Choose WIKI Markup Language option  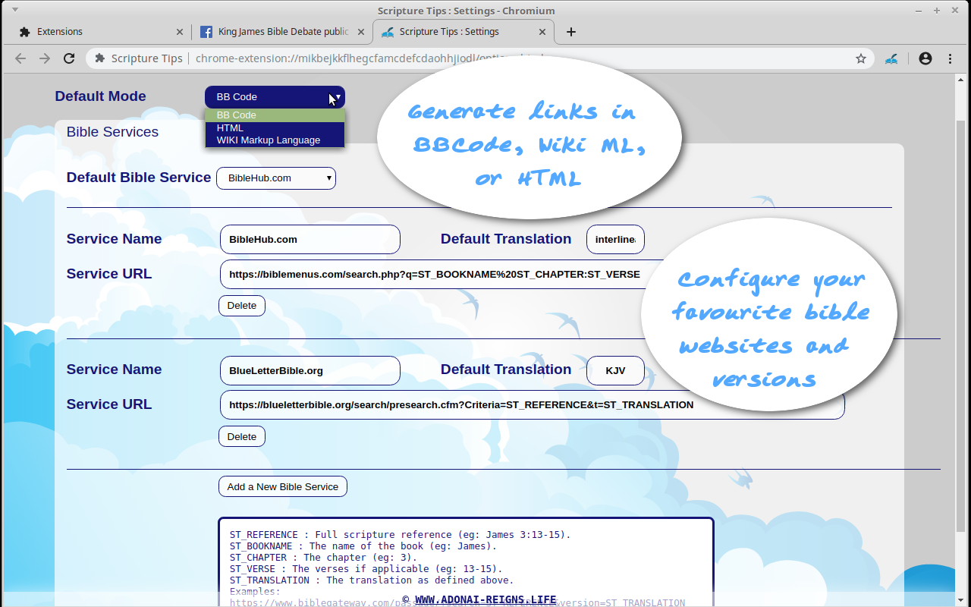(275, 140)
